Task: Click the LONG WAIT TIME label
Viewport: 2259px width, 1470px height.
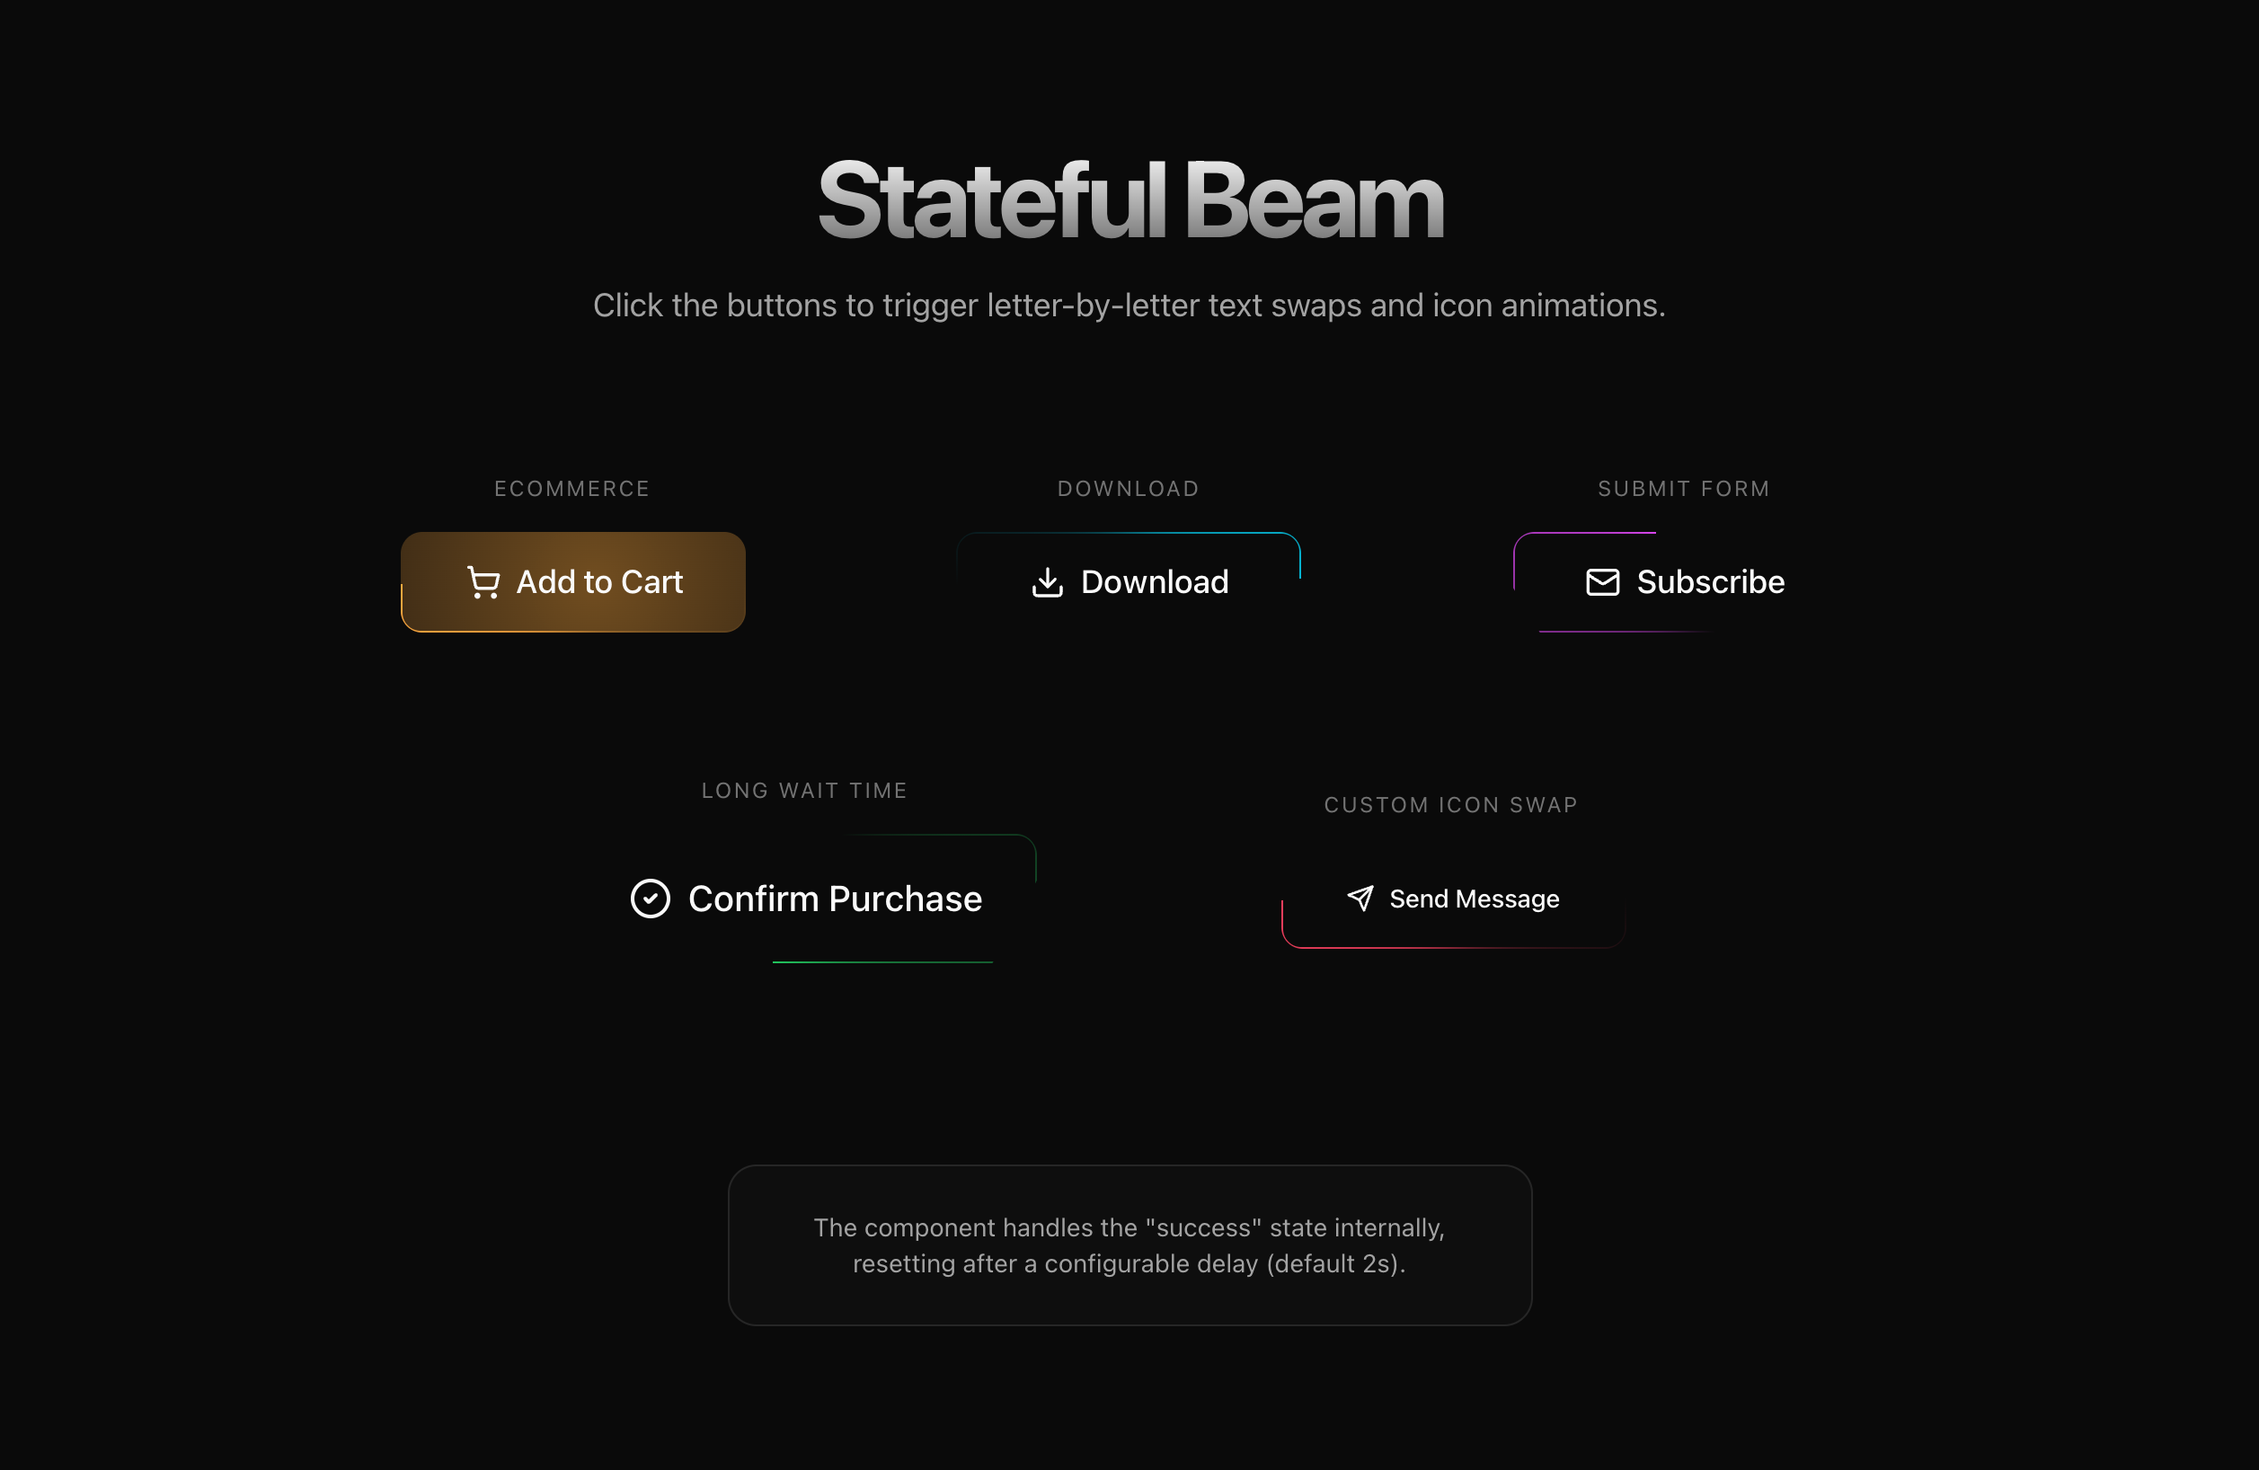Action: pyautogui.click(x=804, y=791)
